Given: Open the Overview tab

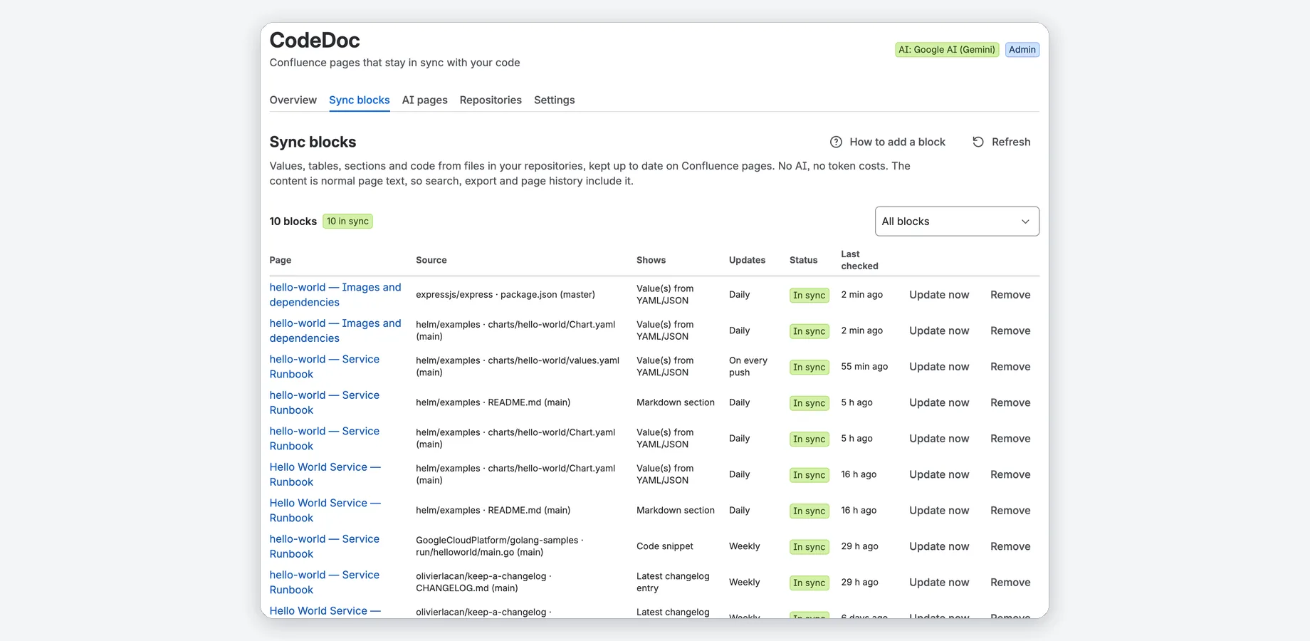Looking at the screenshot, I should point(293,100).
